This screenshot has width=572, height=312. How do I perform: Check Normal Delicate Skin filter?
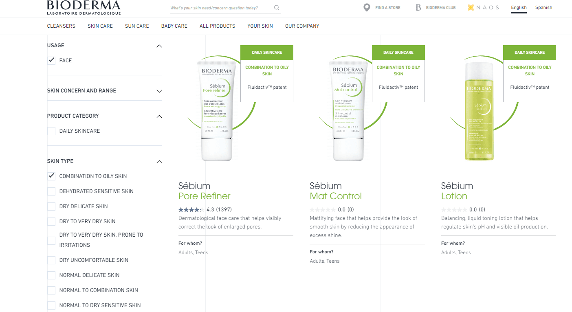coord(51,275)
